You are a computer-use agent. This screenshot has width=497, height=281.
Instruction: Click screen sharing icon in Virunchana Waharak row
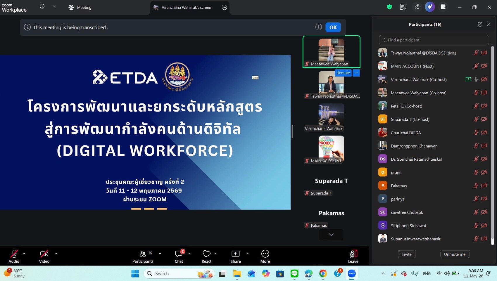click(468, 79)
